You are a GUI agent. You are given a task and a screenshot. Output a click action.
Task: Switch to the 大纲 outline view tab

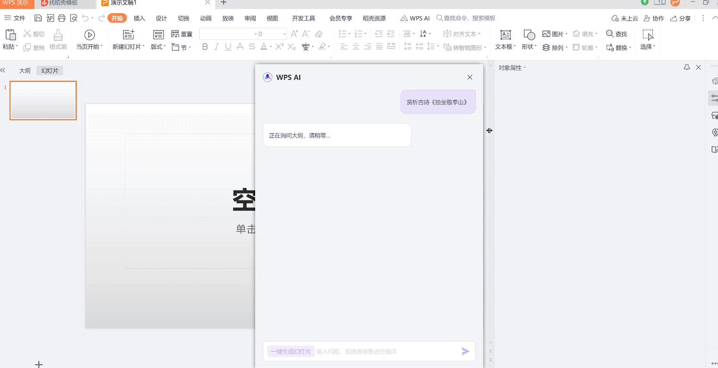point(24,70)
